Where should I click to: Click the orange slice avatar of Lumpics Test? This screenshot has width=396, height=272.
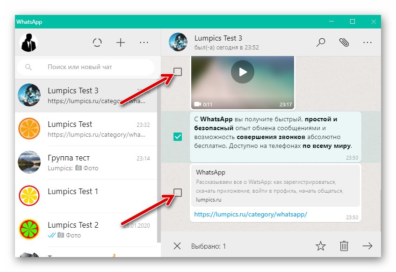(29, 129)
